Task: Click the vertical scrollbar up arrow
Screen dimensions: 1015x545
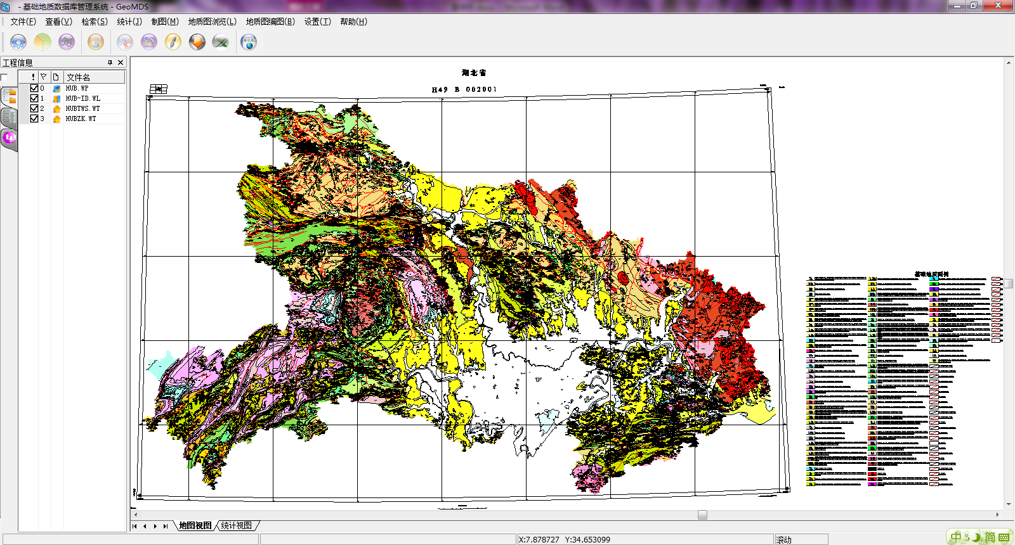Action: coord(1009,62)
